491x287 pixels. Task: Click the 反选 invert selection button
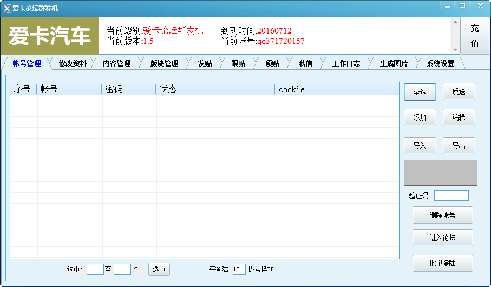click(459, 92)
